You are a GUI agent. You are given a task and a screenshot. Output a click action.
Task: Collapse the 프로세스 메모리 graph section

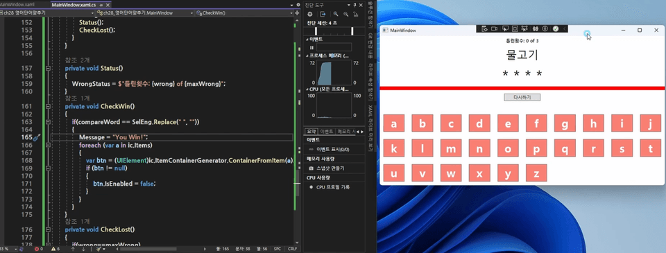click(x=307, y=55)
